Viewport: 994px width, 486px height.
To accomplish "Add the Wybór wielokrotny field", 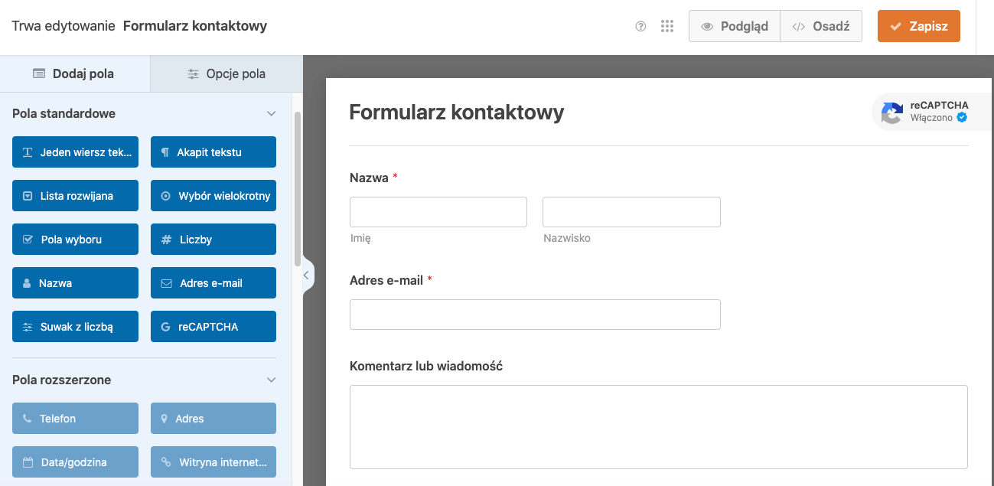I will pyautogui.click(x=213, y=196).
